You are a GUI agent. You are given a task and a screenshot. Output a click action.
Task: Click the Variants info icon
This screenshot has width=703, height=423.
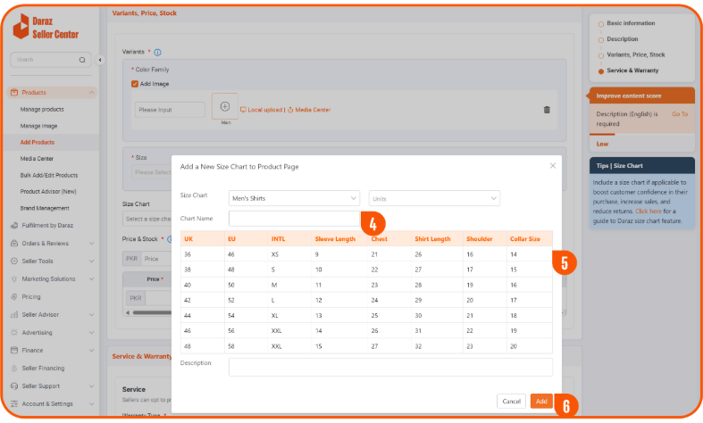coord(157,53)
